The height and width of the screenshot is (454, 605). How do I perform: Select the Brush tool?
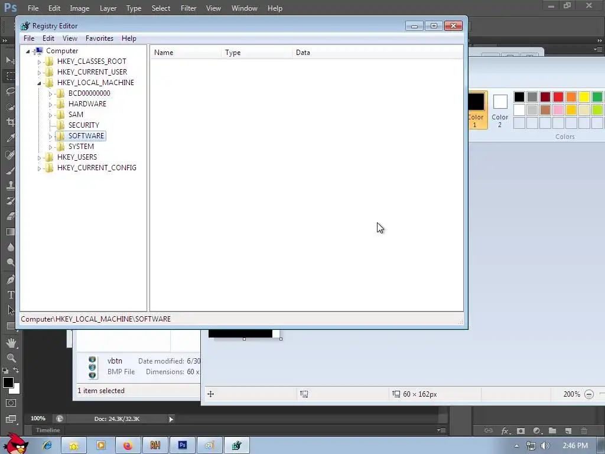(10, 170)
